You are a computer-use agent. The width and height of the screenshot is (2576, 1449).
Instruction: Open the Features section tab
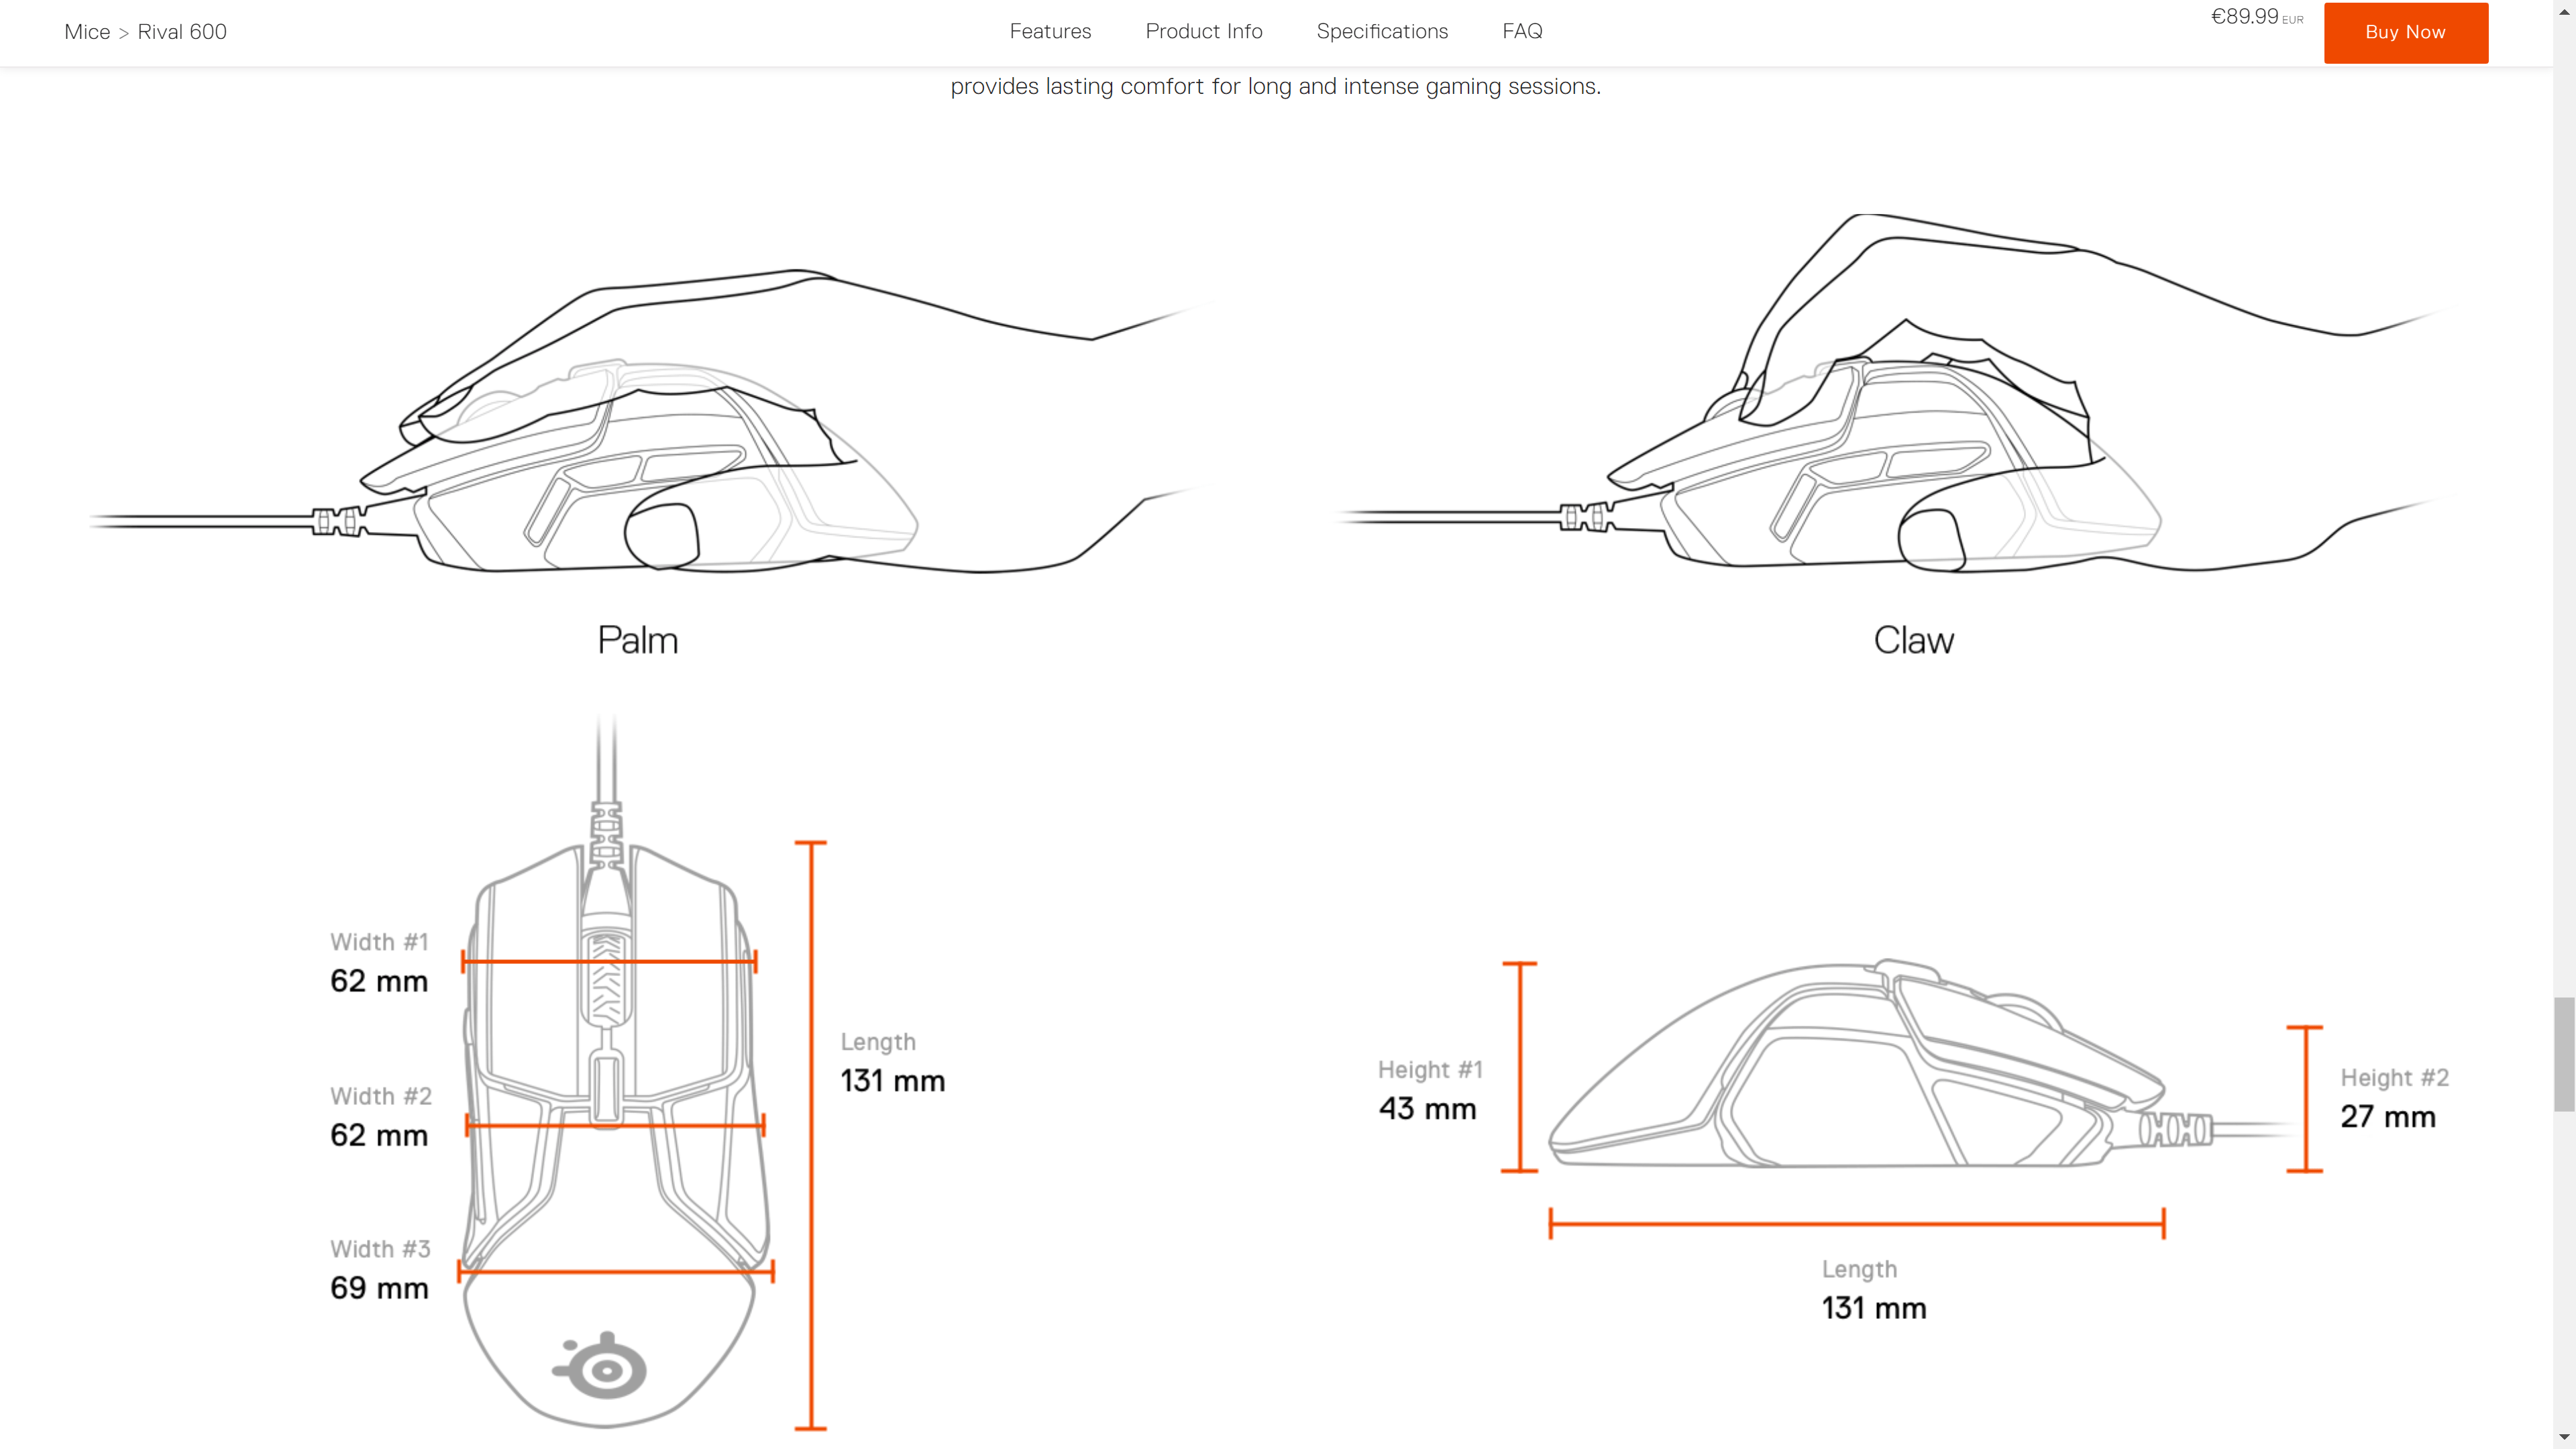tap(1050, 31)
